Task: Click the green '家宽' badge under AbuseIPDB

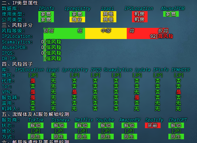Action: pos(171,14)
